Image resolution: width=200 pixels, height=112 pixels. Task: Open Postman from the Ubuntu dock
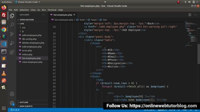tap(4, 81)
